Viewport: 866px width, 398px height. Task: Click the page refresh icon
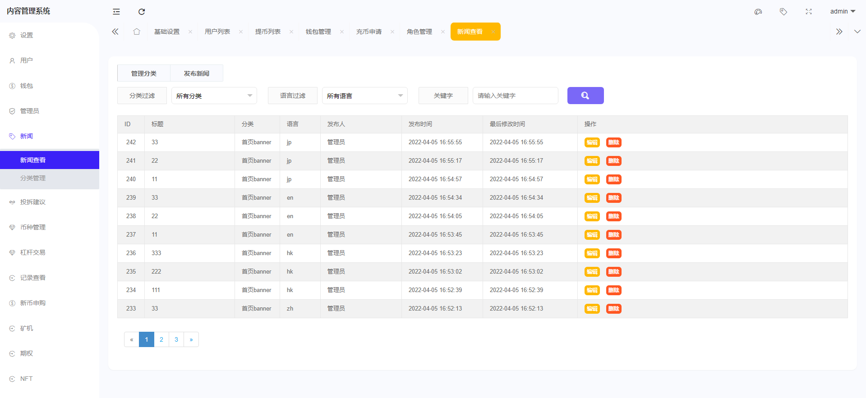pyautogui.click(x=142, y=12)
